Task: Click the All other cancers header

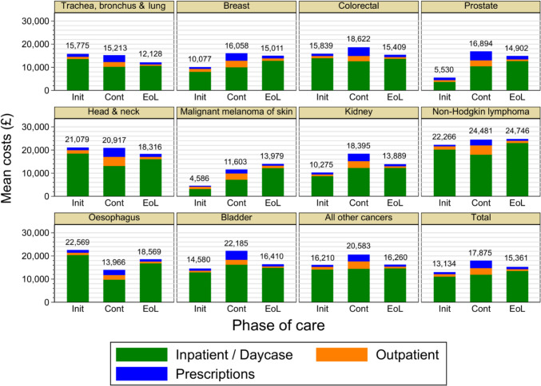Action: (359, 218)
